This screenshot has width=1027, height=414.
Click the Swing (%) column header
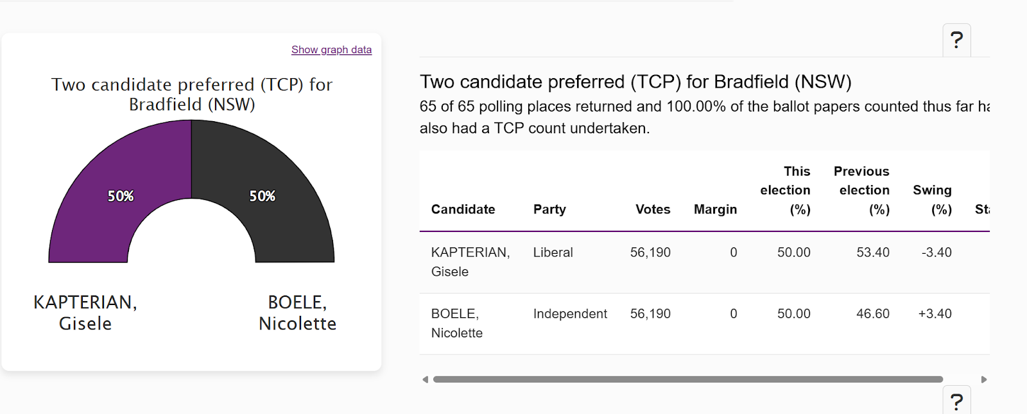(932, 199)
